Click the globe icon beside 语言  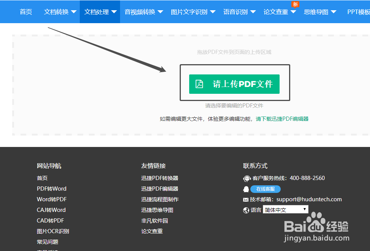pos(246,210)
